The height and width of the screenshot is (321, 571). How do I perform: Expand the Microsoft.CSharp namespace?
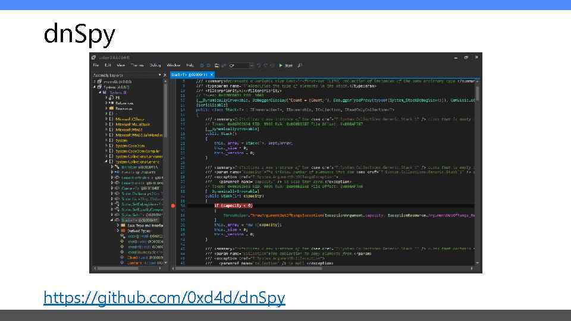tap(106, 119)
